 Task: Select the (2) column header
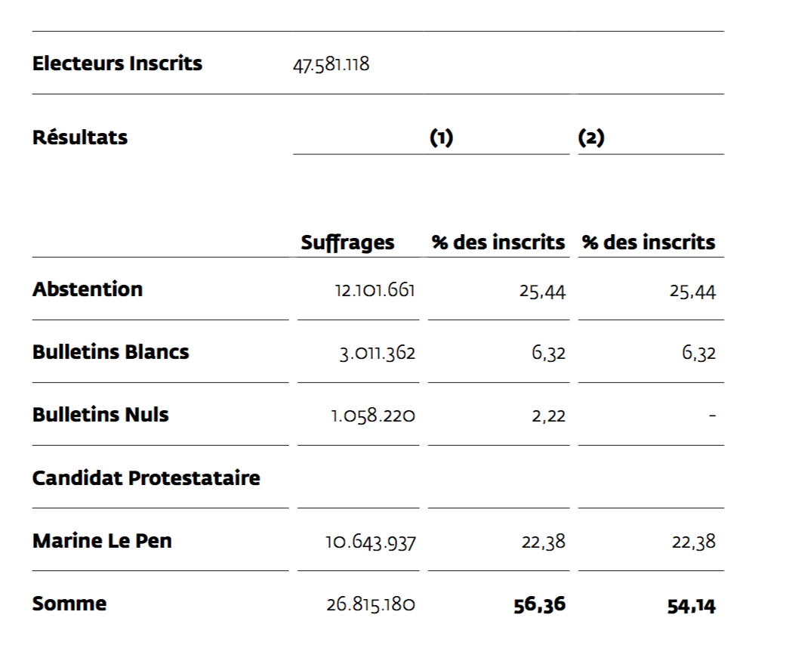[591, 138]
